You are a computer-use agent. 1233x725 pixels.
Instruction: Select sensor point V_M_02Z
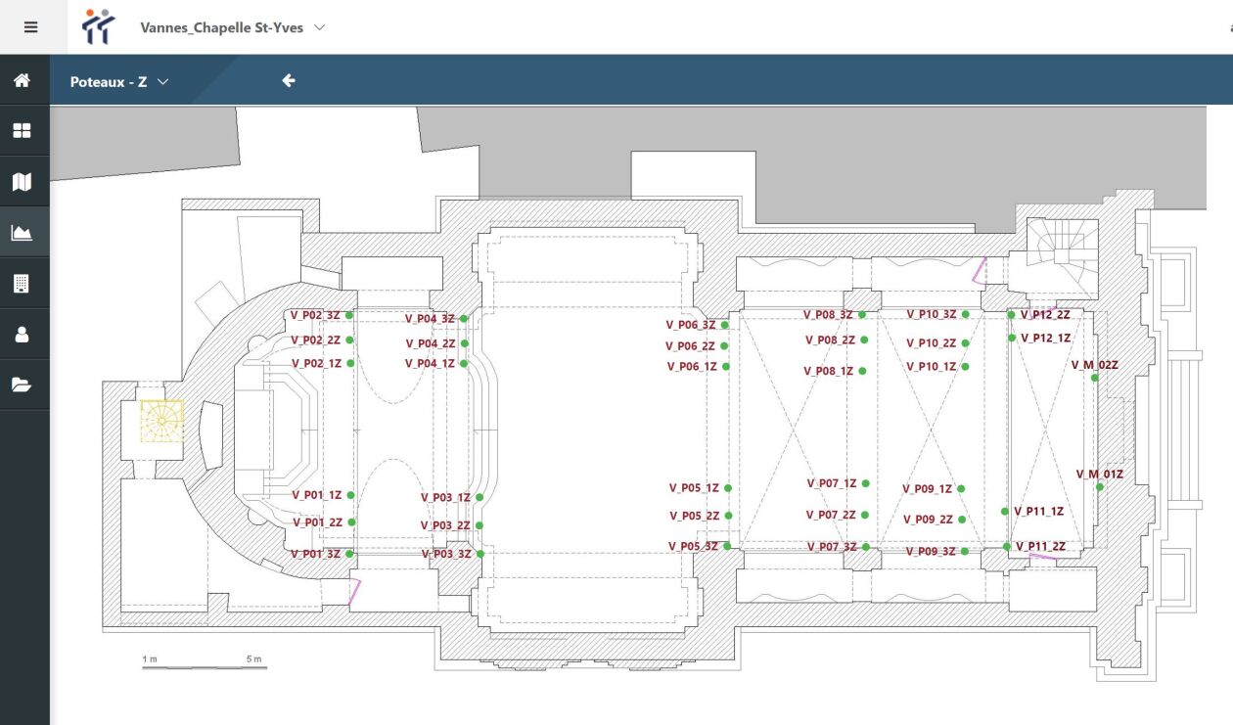[1095, 378]
